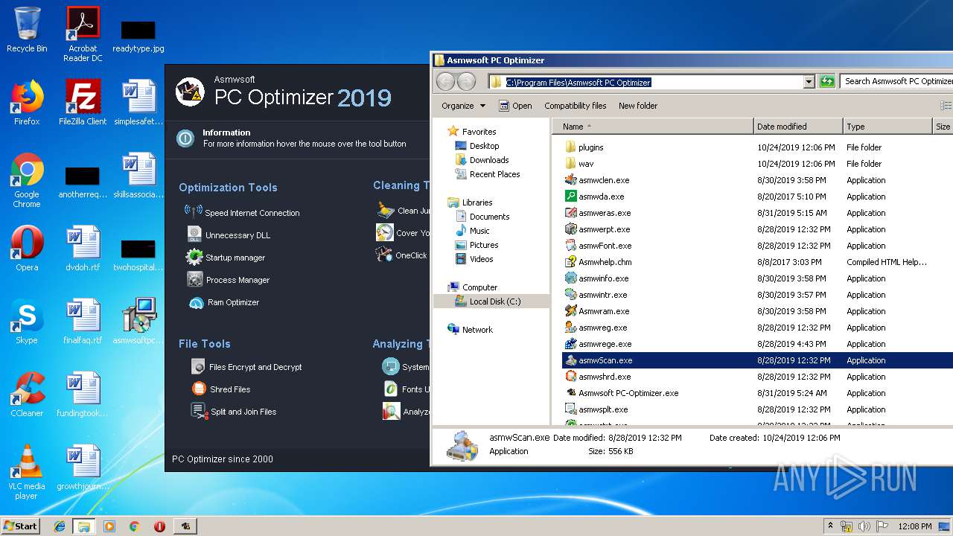Open CCleaner desktop shortcut

(x=27, y=394)
